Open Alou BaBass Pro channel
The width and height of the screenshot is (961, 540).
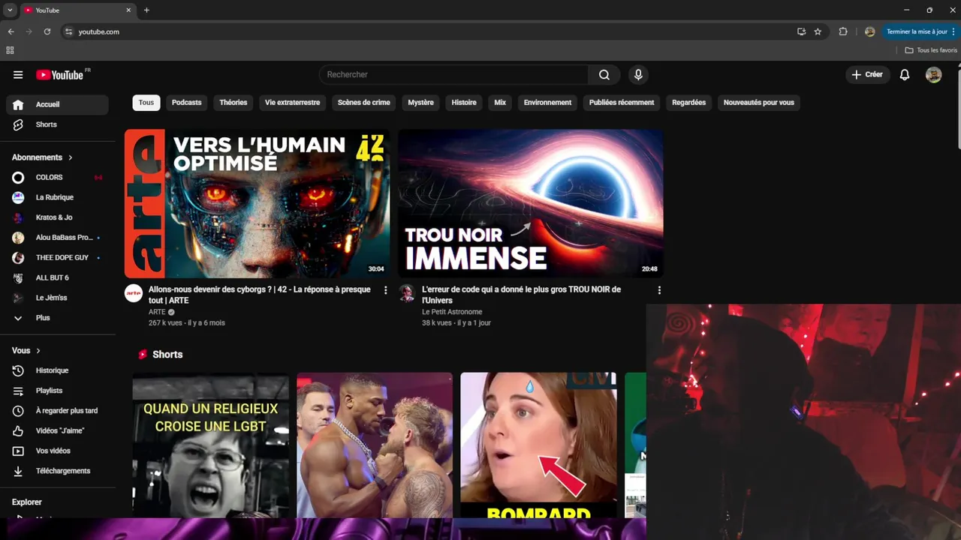[x=57, y=238]
